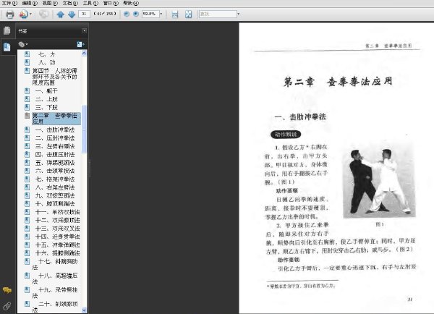Select bookmark 一、击肋冲拳法
This screenshot has width=434, height=314.
55,130
